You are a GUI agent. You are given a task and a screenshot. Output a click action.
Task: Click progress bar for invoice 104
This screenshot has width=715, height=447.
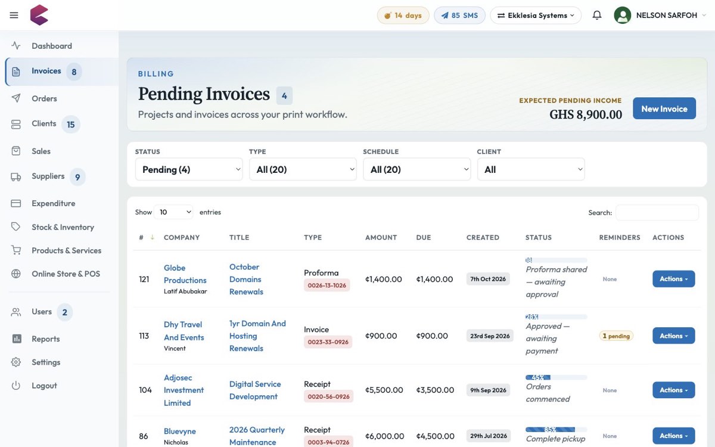[556, 377]
